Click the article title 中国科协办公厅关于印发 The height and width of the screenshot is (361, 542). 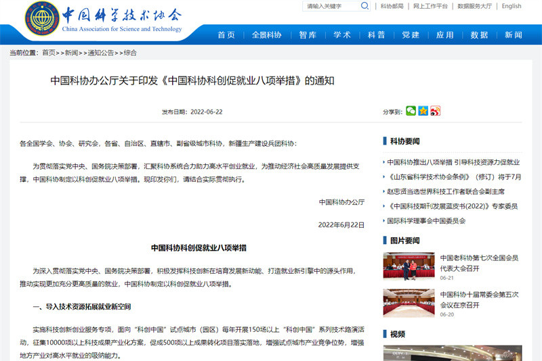(x=192, y=80)
